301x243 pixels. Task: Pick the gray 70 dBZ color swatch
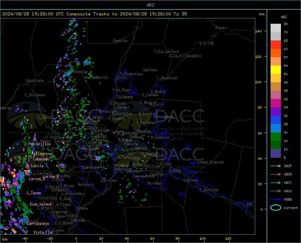(276, 36)
